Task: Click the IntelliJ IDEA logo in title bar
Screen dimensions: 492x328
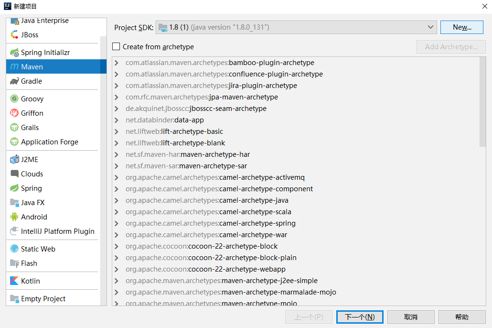Action: click(x=8, y=6)
